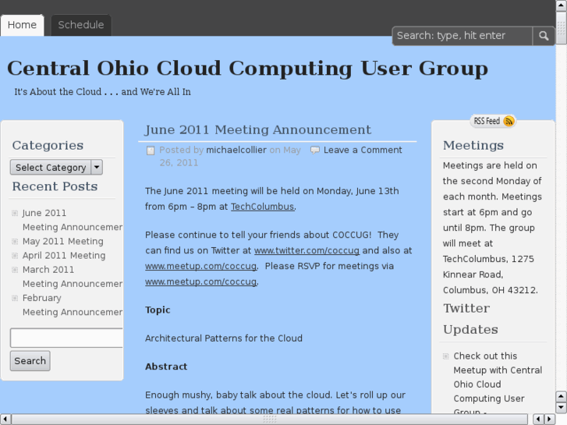Open www.twitter.com/coccug link
The width and height of the screenshot is (567, 425).
coord(307,250)
